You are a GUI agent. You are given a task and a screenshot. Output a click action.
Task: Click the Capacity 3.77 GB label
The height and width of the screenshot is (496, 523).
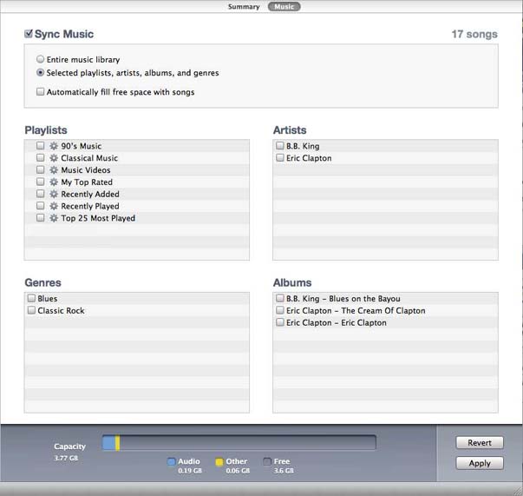click(69, 452)
